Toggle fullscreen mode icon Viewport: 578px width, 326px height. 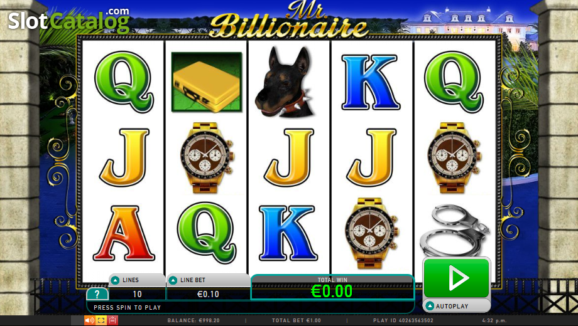tap(101, 320)
